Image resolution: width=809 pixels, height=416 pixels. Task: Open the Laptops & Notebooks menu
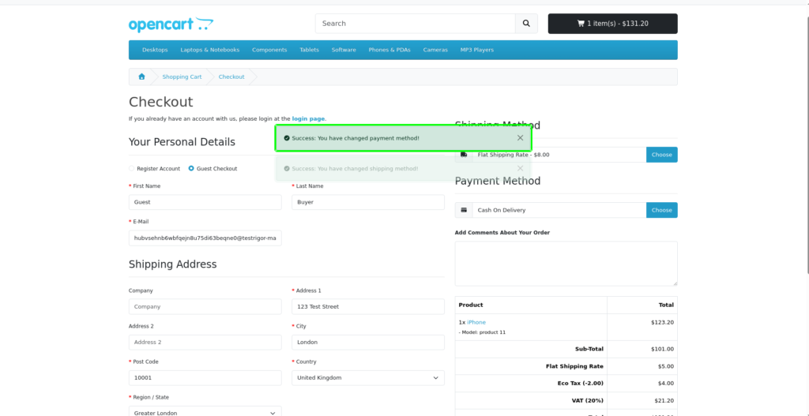tap(210, 50)
